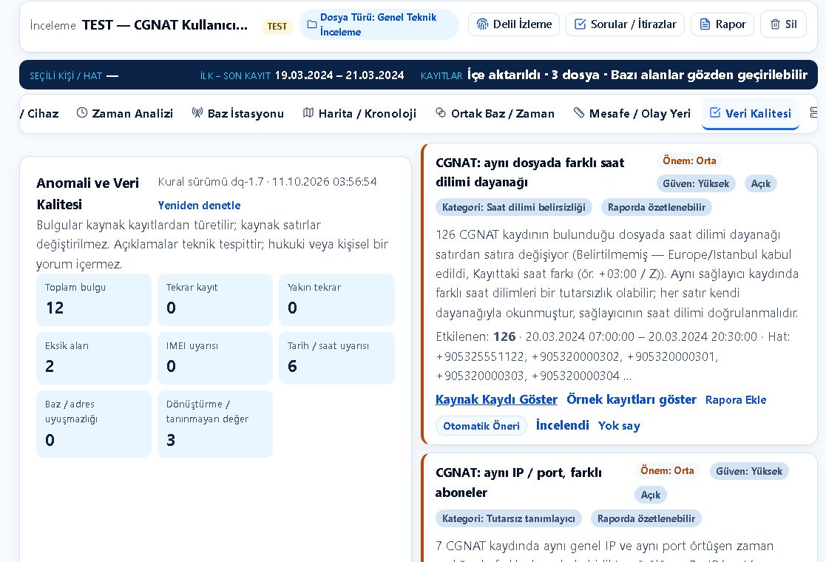Click the Kategori: Saat dilimi belirsizliği badge
Image resolution: width=826 pixels, height=562 pixels.
[514, 208]
